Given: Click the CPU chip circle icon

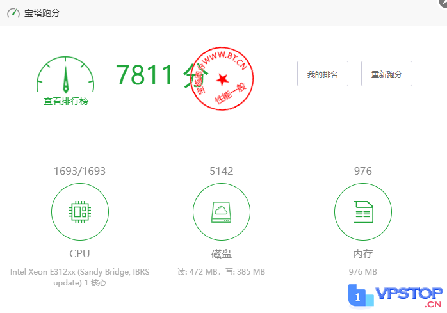Looking at the screenshot, I should tap(80, 212).
